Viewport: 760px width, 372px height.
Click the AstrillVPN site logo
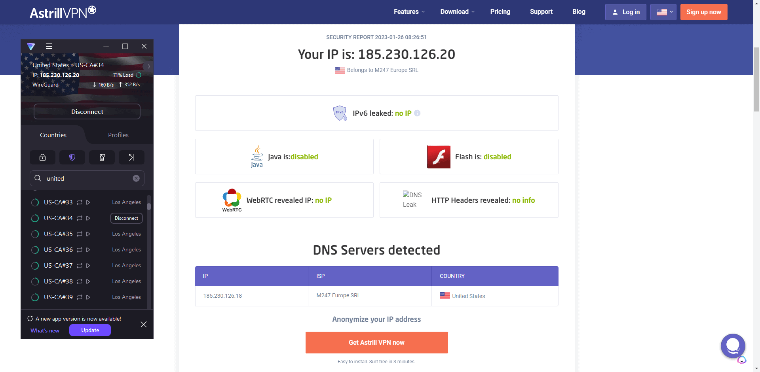pos(63,12)
